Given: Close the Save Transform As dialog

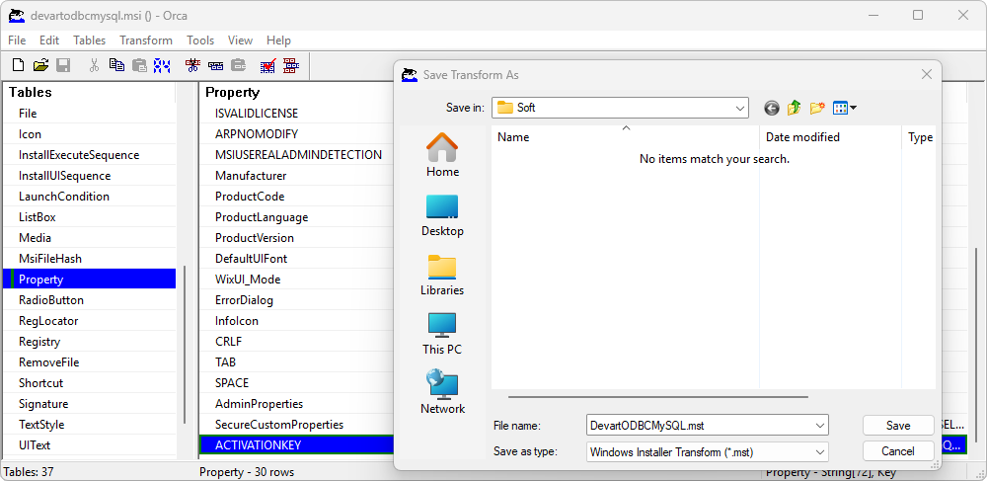Looking at the screenshot, I should [x=927, y=74].
